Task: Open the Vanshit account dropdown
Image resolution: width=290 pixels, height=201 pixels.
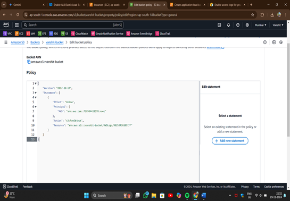Action: [278, 25]
